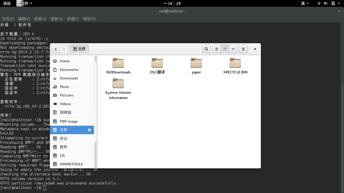Open the clock calendar showing 16:24

[x=172, y=3]
